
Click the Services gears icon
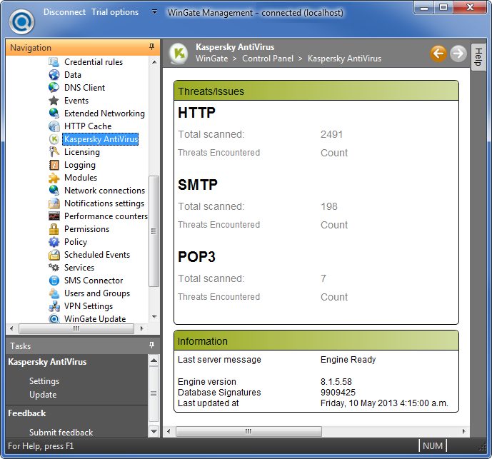pyautogui.click(x=54, y=268)
